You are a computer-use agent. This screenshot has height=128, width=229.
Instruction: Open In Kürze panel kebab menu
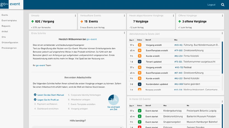pos(222,99)
